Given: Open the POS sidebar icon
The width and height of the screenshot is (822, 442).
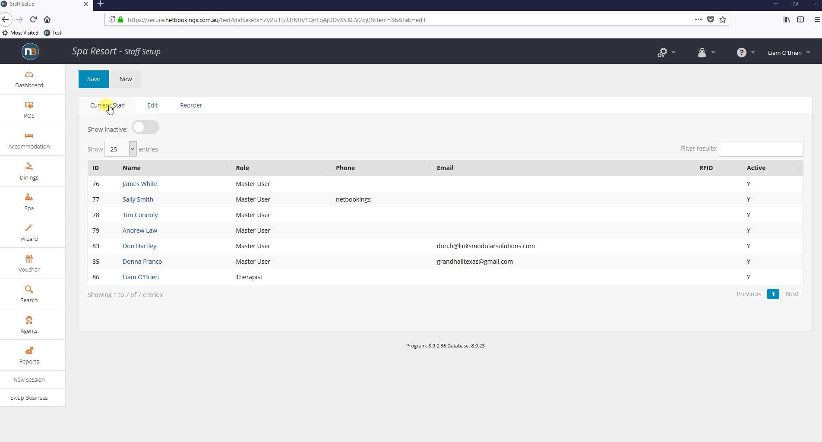Looking at the screenshot, I should [29, 105].
